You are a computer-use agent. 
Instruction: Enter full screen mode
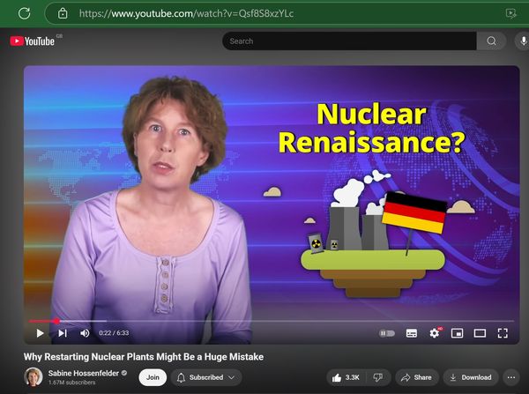[503, 333]
